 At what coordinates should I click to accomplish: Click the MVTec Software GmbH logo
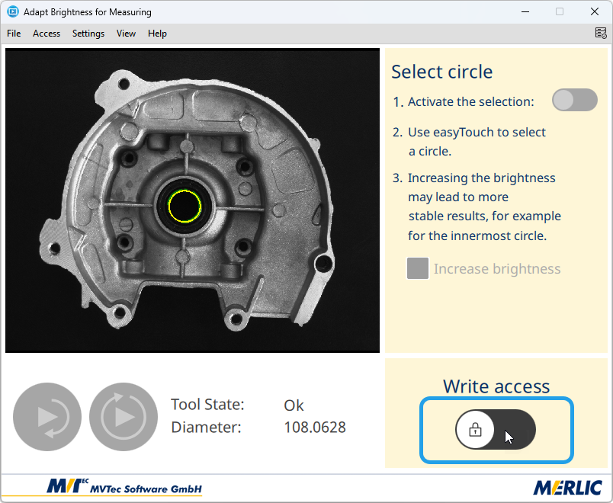point(124,488)
